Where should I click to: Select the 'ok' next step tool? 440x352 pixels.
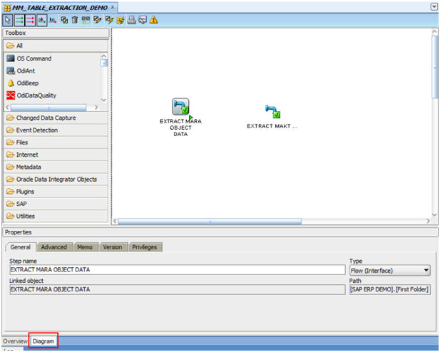point(41,20)
